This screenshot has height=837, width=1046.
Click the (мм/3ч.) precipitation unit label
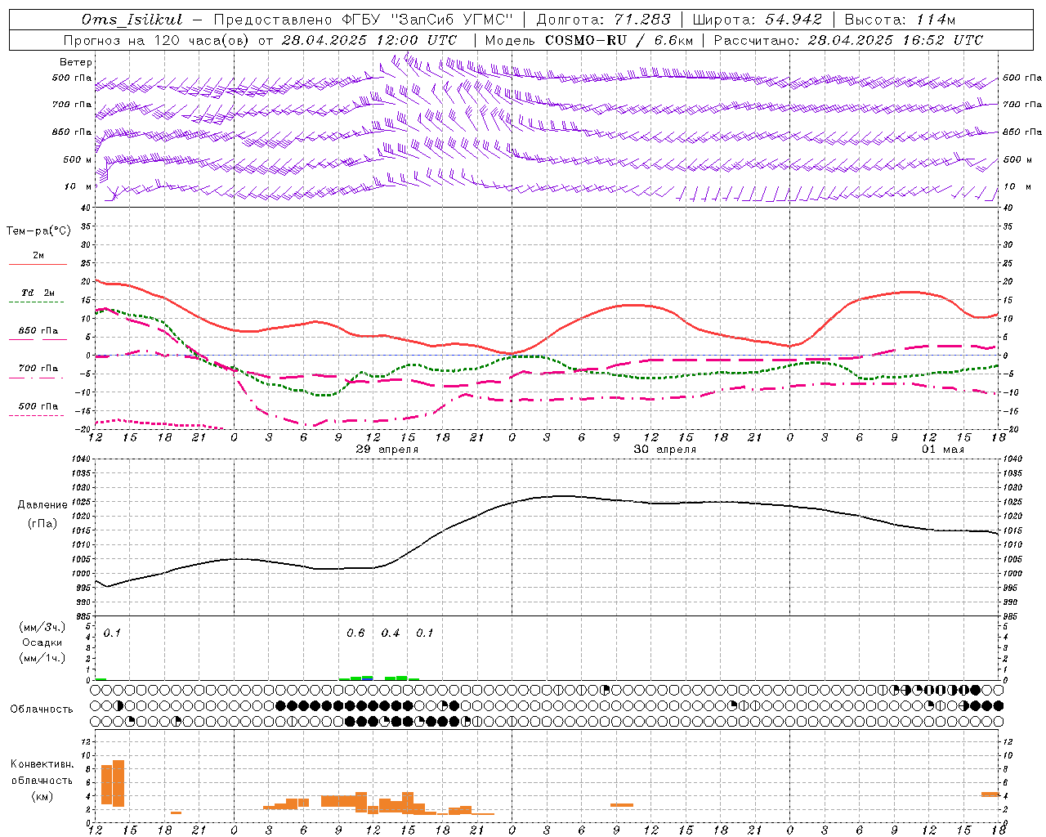point(42,627)
